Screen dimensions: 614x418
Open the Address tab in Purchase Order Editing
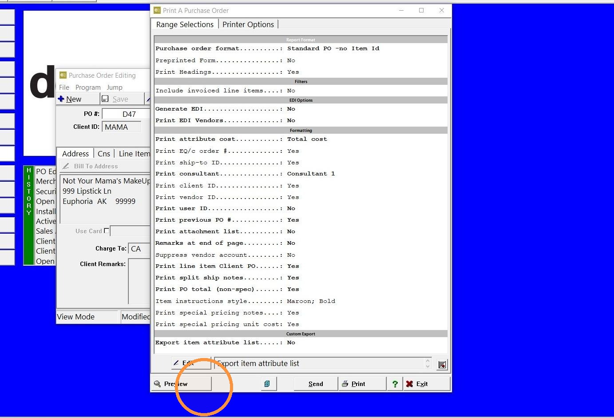click(75, 154)
